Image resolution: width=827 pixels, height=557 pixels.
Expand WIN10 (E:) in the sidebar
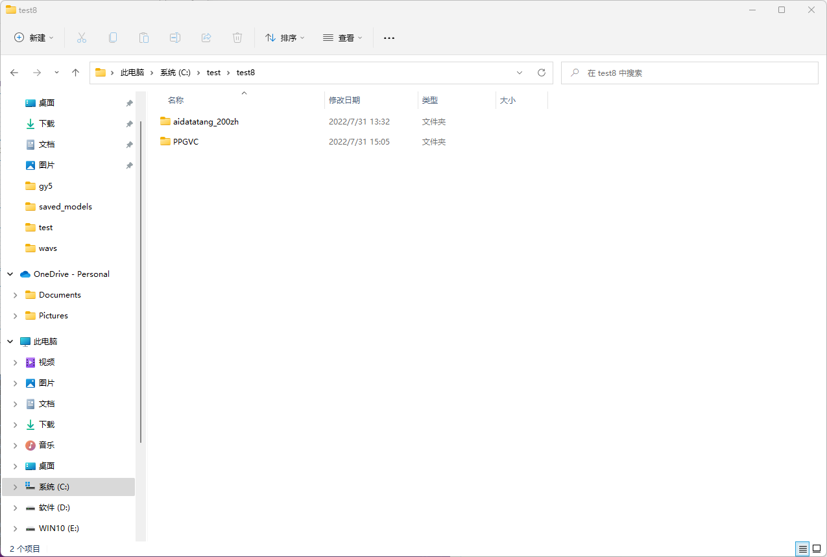click(14, 528)
